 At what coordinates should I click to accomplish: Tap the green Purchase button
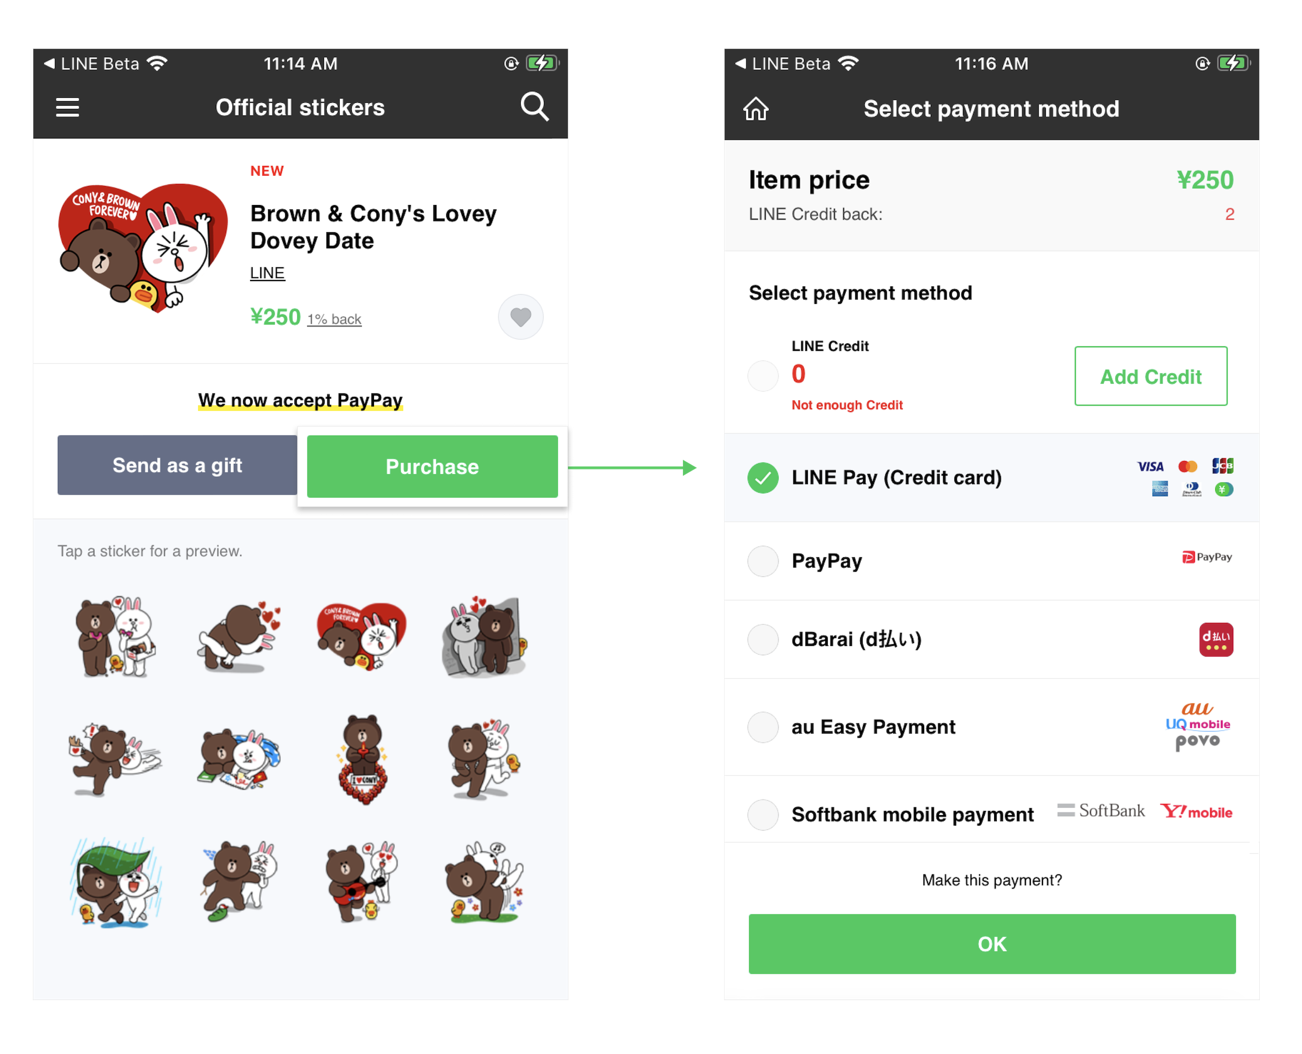point(432,466)
